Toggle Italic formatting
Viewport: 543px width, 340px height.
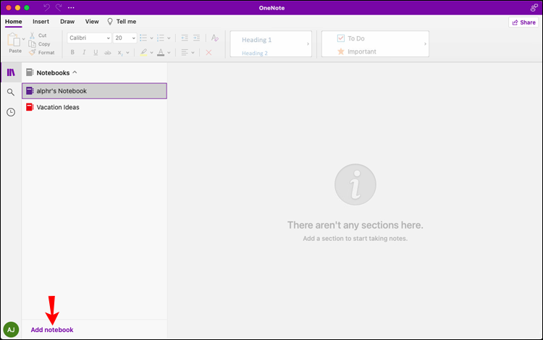[84, 52]
